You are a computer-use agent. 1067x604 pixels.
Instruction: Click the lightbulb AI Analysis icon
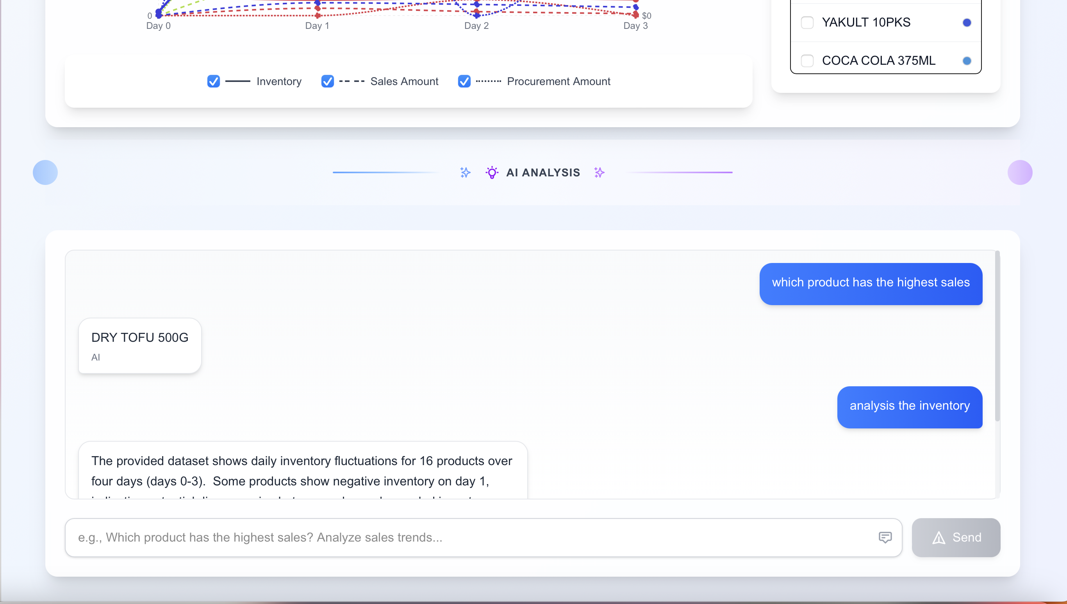tap(492, 172)
